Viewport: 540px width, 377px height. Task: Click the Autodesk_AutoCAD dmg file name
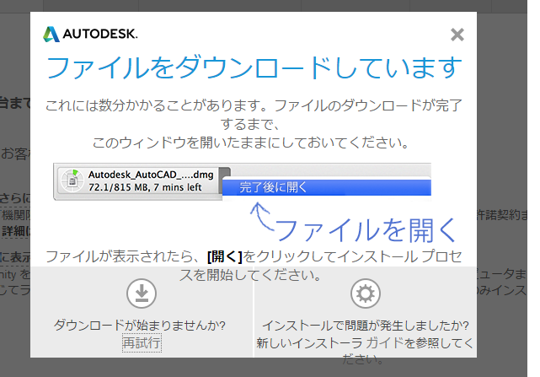pyautogui.click(x=151, y=175)
